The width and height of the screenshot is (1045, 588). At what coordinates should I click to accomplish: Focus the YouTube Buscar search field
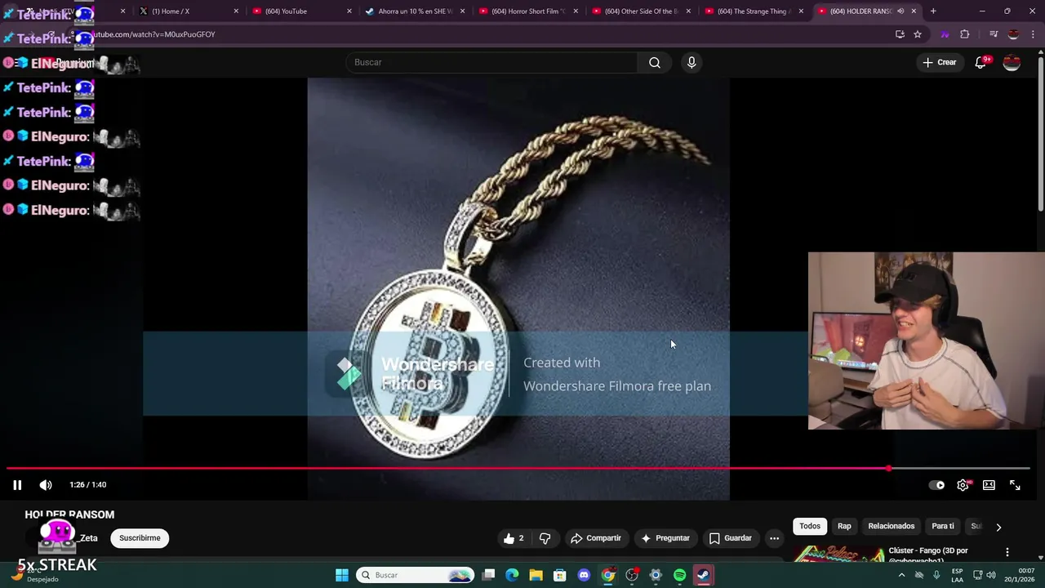pyautogui.click(x=492, y=63)
